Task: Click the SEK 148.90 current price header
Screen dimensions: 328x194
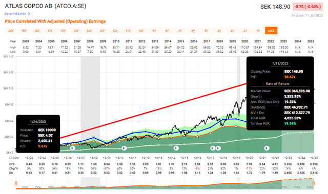Action: 275,7
